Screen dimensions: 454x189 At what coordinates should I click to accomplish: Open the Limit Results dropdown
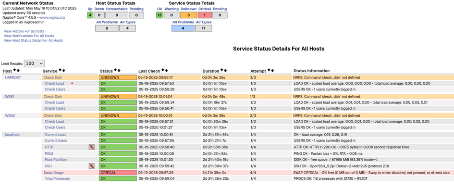(34, 63)
